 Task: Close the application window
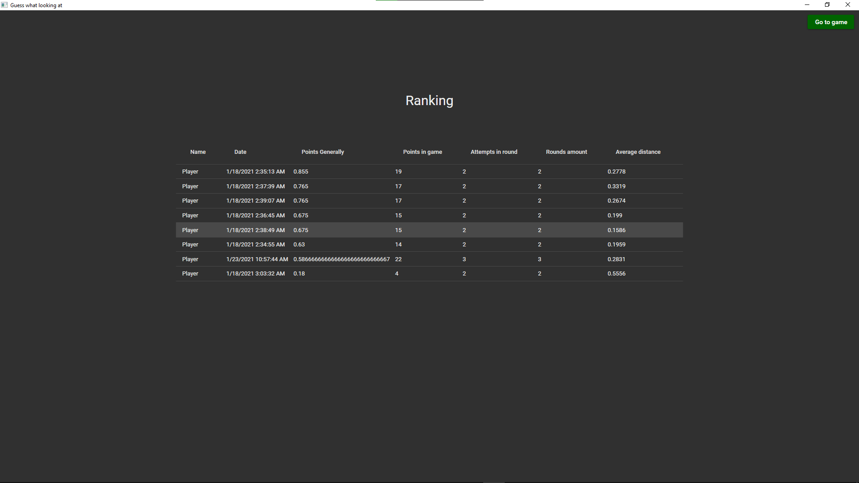(847, 5)
